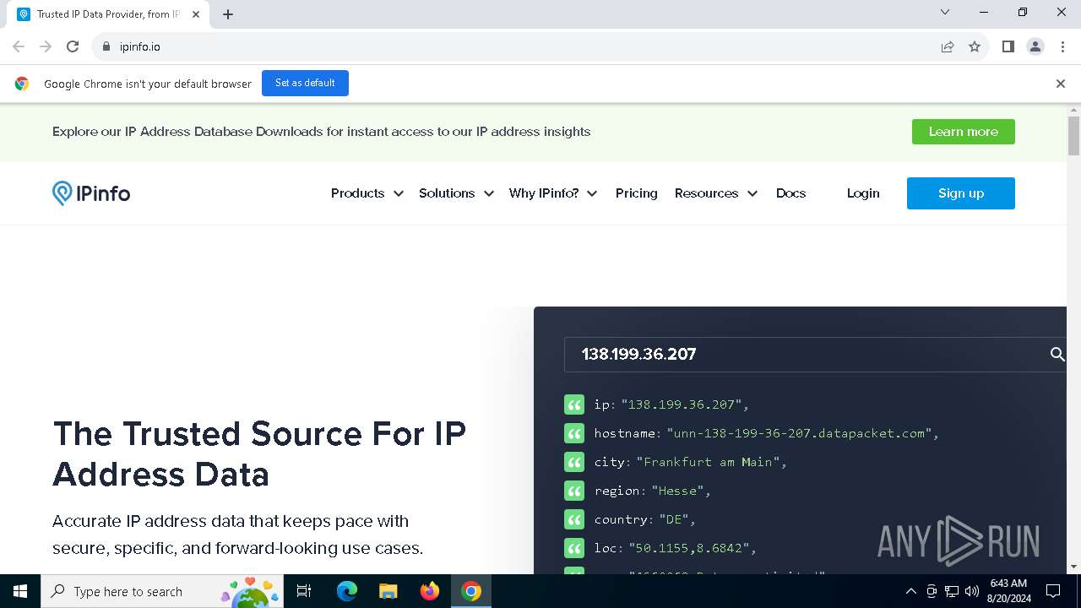Share this page icon in address bar

point(948,46)
